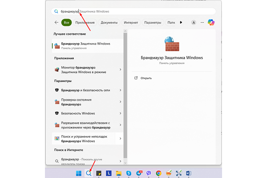This screenshot has width=267, height=178.
Task: Click web search icon beside брандмауэр result
Action: (x=57, y=161)
